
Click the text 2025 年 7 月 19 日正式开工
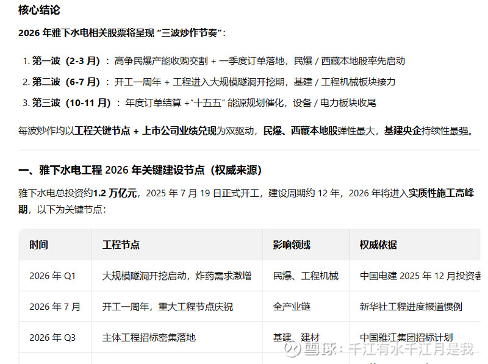(203, 193)
